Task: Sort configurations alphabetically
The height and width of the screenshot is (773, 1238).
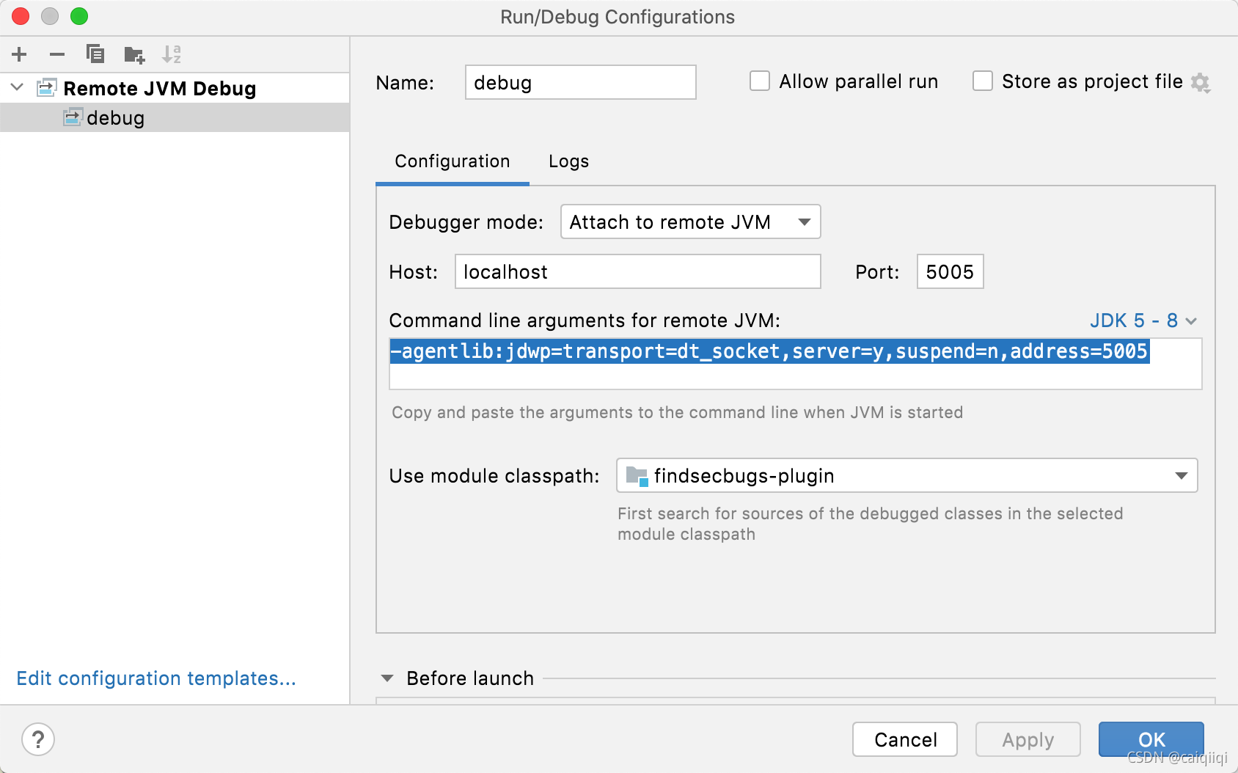Action: 172,54
